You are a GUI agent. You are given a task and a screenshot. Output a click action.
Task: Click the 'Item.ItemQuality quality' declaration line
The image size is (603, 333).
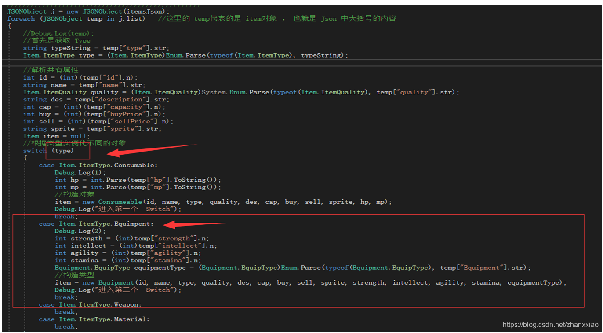241,92
